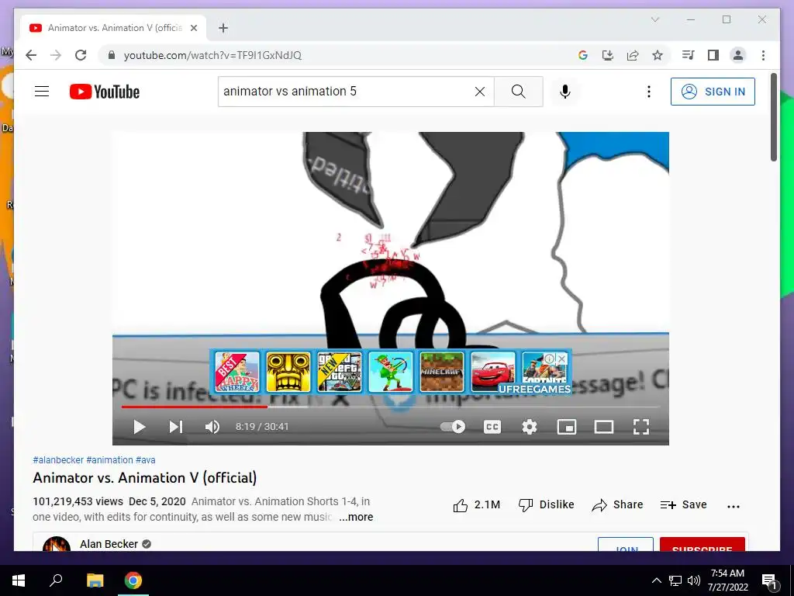Save the video to playlist
Image resolution: width=794 pixels, height=596 pixels.
point(684,504)
